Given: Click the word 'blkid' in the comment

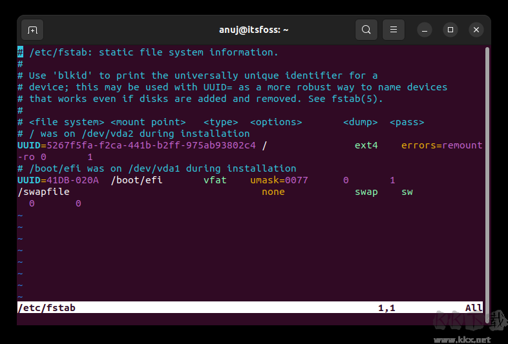Looking at the screenshot, I should point(72,76).
